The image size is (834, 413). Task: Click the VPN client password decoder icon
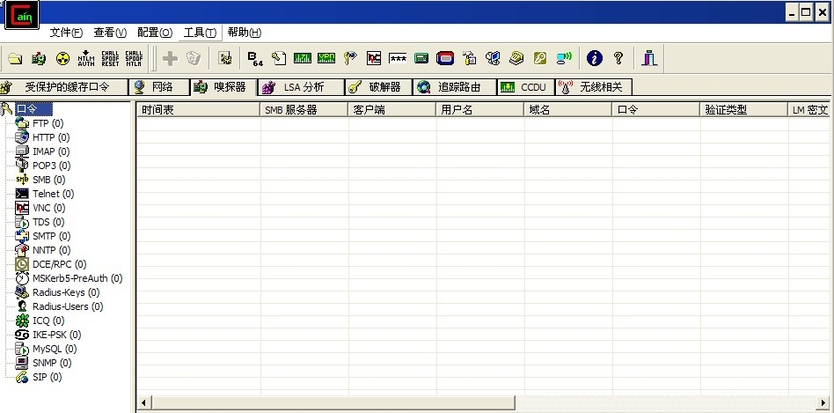click(326, 58)
